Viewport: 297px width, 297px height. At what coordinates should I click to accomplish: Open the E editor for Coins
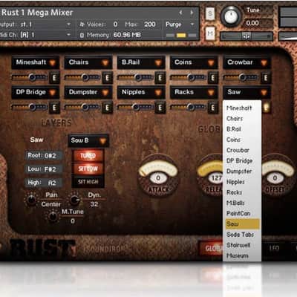coord(212,78)
